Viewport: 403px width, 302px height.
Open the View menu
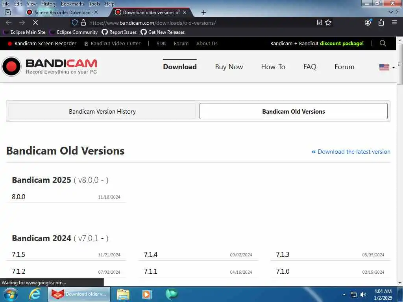[x=31, y=4]
